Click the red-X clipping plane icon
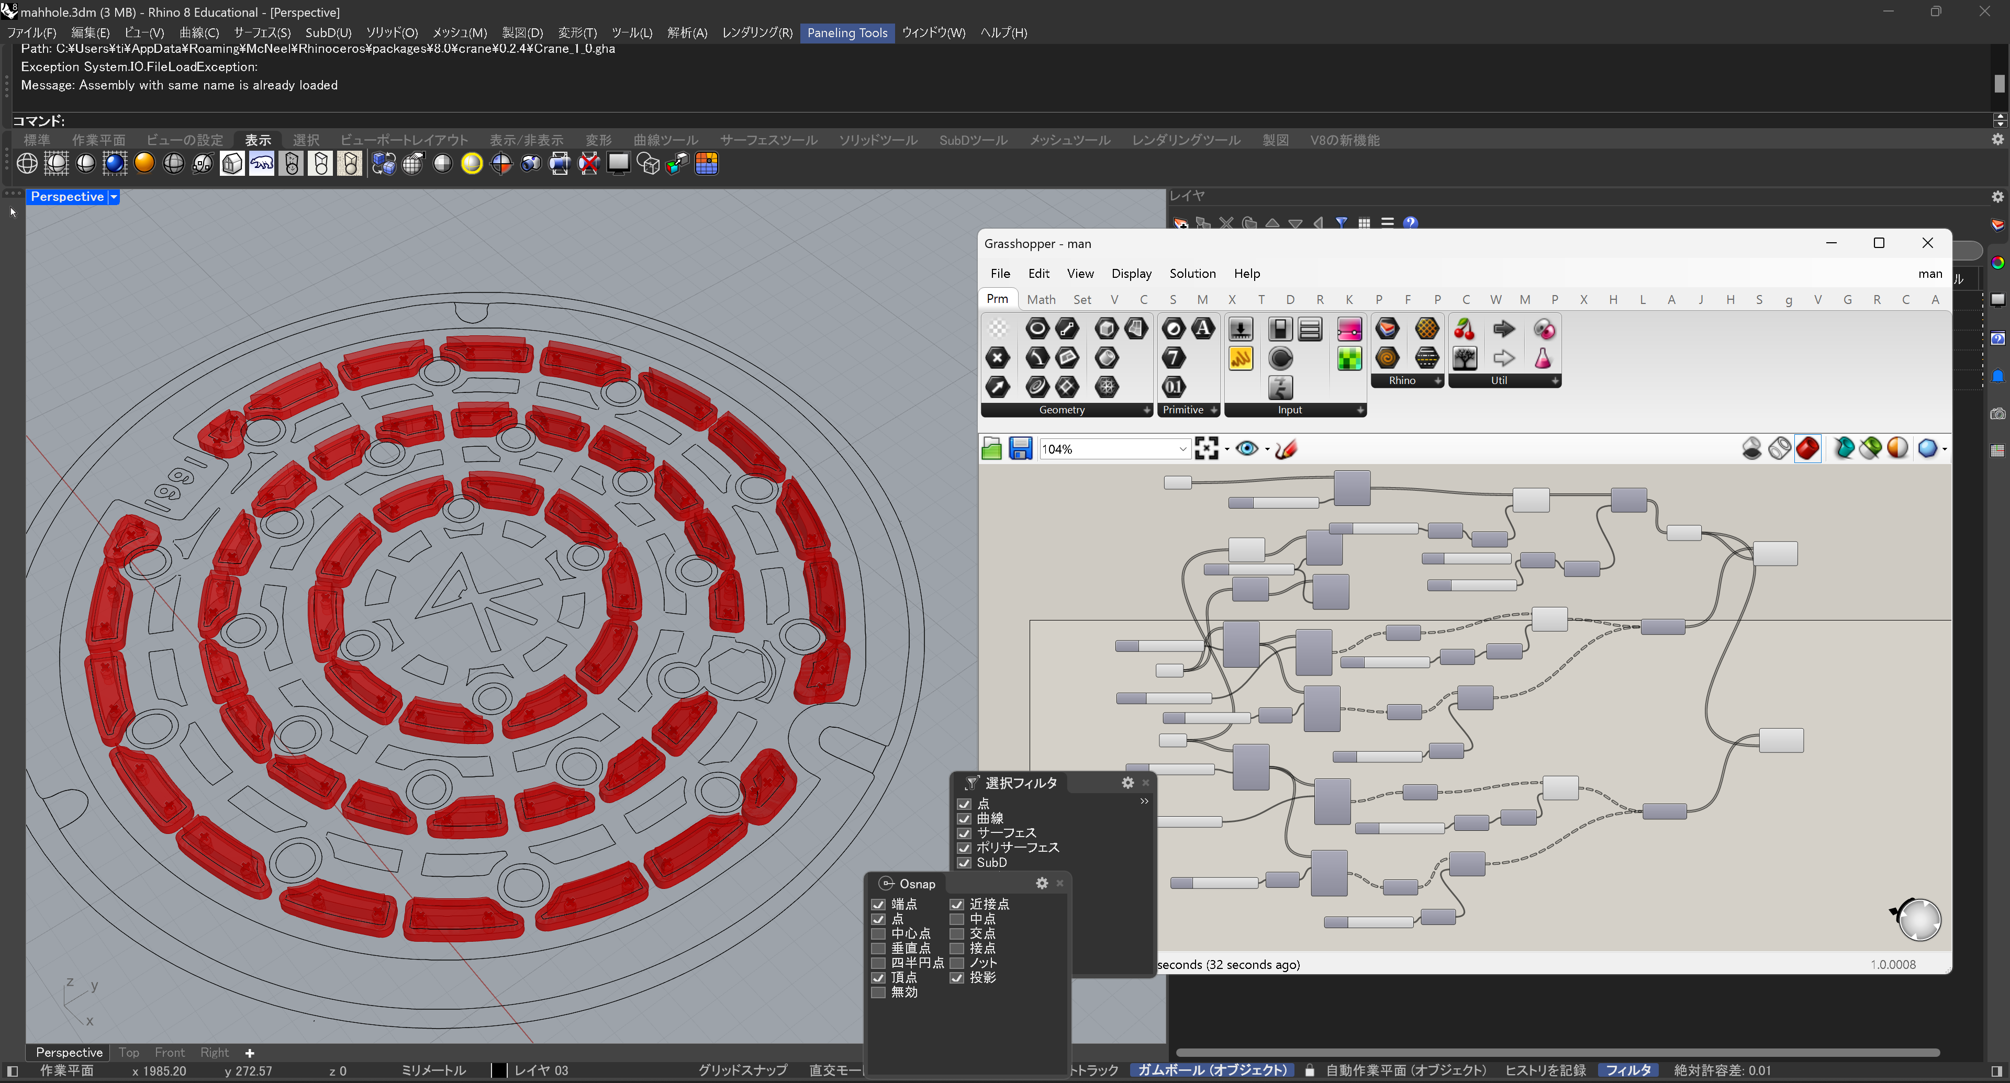 pos(589,164)
